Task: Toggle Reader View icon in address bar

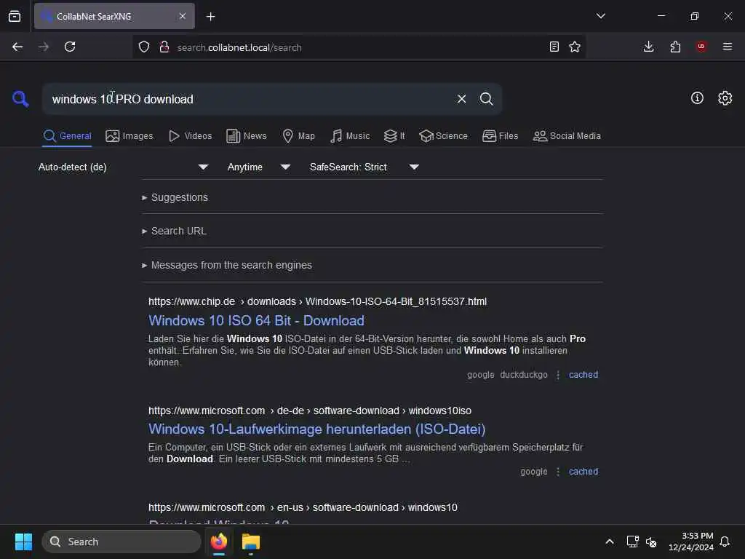Action: 554,47
